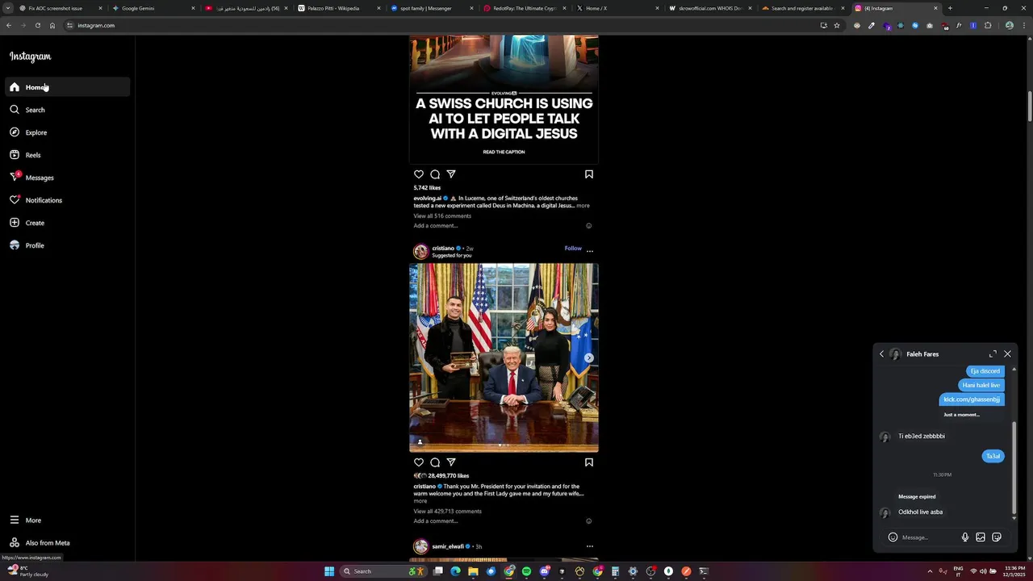Open Chrome extensions puzzle menu
1033x581 pixels.
988,25
